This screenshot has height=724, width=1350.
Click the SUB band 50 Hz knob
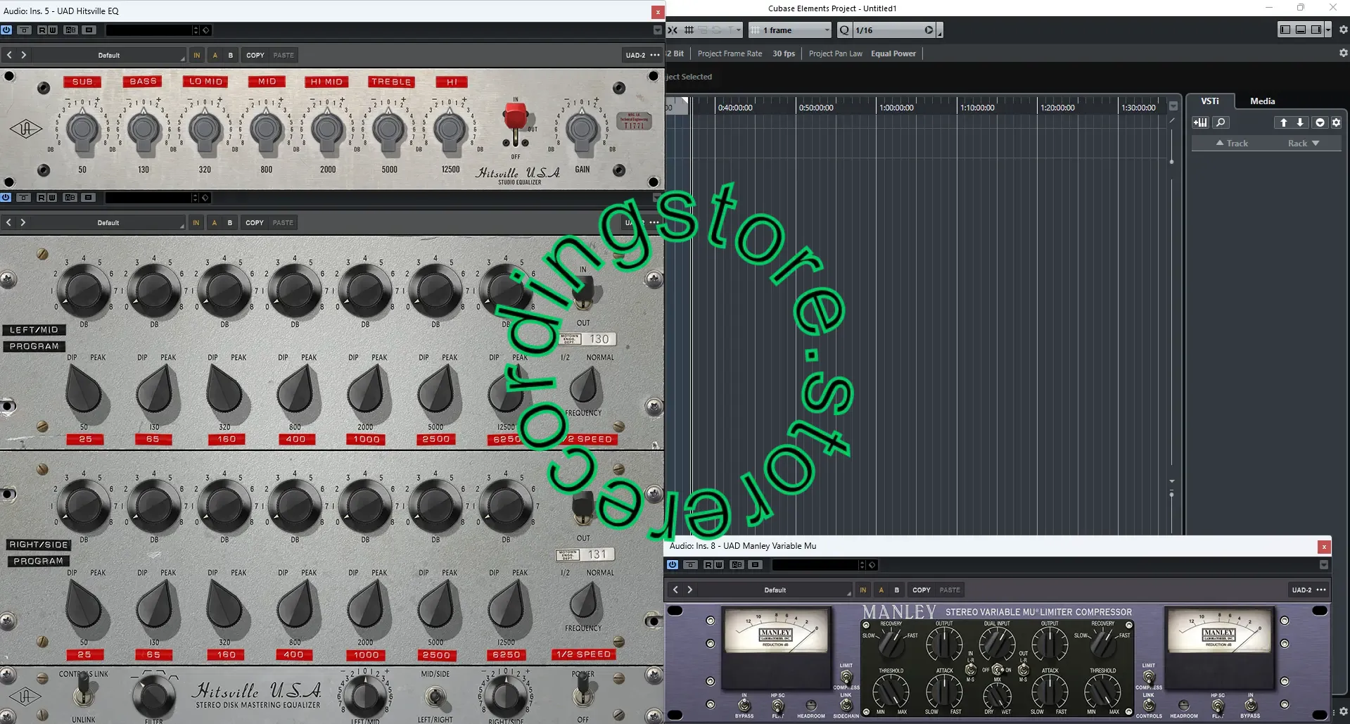(x=82, y=129)
